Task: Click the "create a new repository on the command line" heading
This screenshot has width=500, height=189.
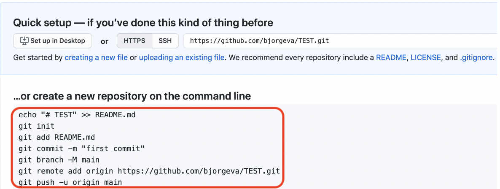Action: tap(132, 96)
